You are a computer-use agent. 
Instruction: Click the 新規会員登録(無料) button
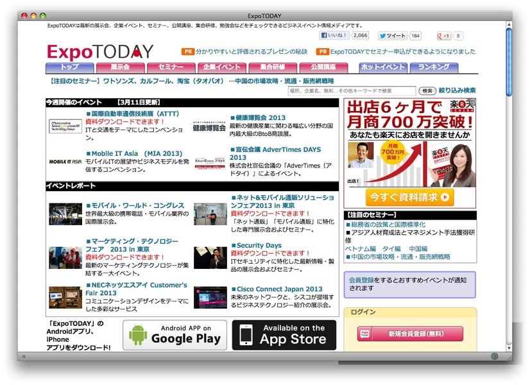click(410, 334)
